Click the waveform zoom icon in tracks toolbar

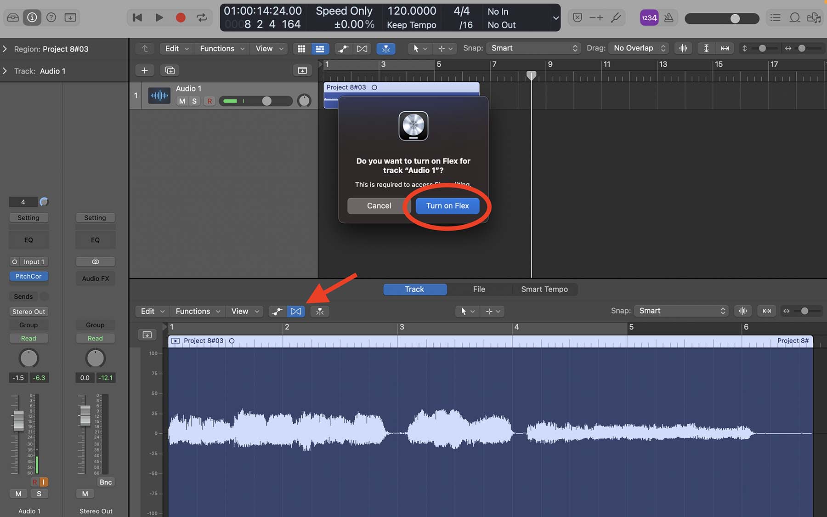click(x=683, y=48)
